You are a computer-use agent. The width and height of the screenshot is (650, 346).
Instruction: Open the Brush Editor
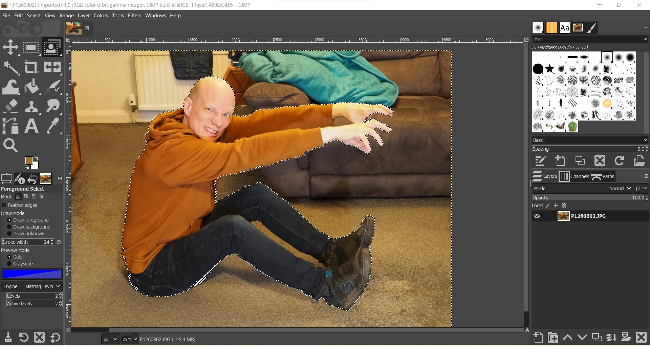540,161
